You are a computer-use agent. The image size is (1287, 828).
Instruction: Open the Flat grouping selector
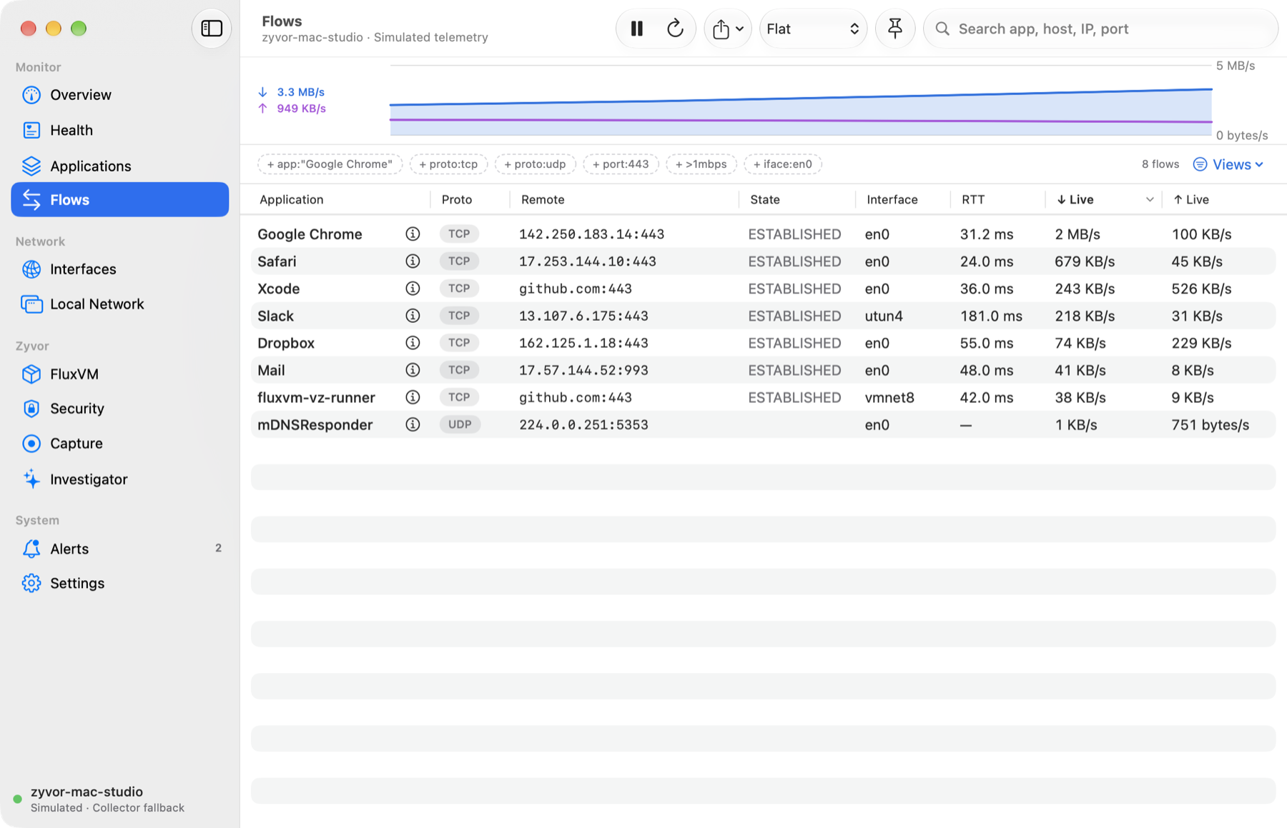coord(813,29)
